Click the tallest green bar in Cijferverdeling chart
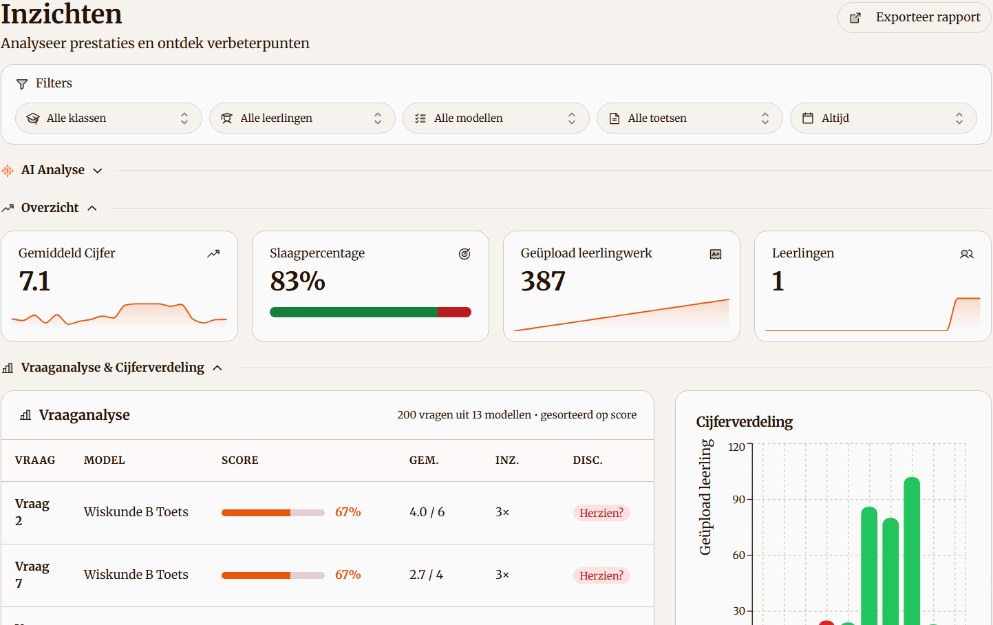 coord(912,551)
